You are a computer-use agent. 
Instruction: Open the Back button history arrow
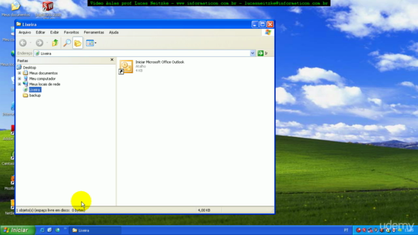tap(31, 42)
